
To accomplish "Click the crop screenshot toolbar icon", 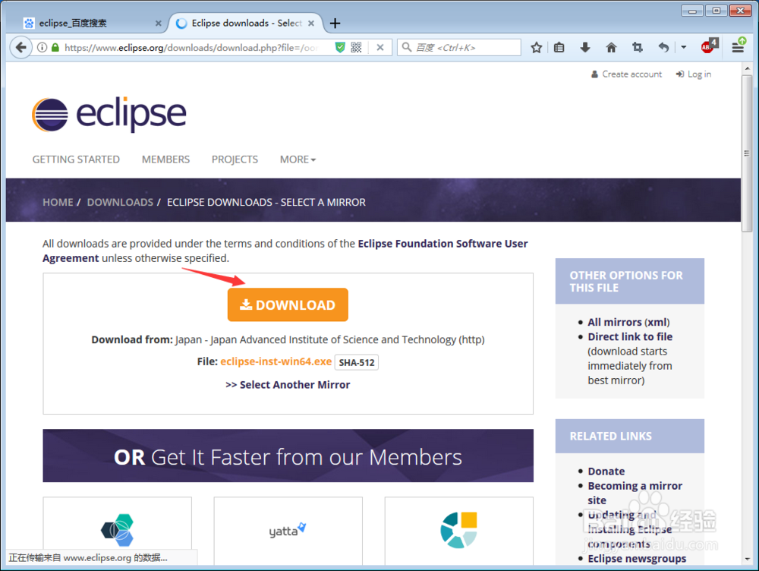I will (638, 47).
